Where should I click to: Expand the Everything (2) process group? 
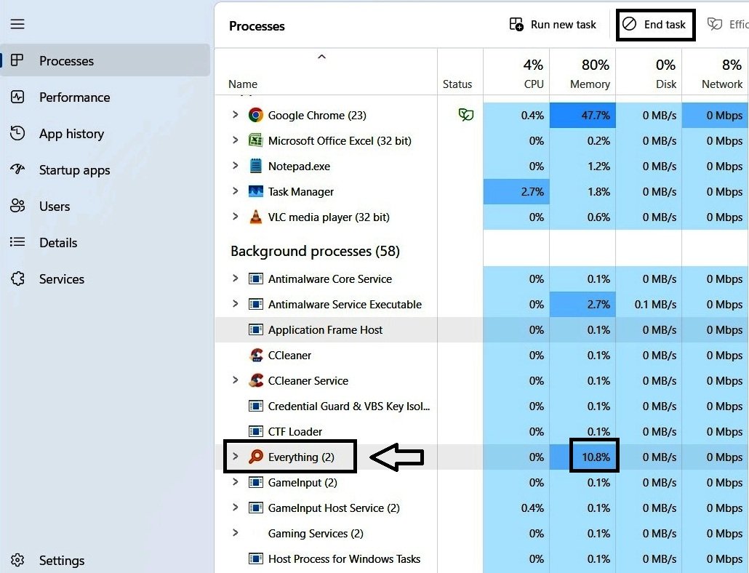point(235,456)
